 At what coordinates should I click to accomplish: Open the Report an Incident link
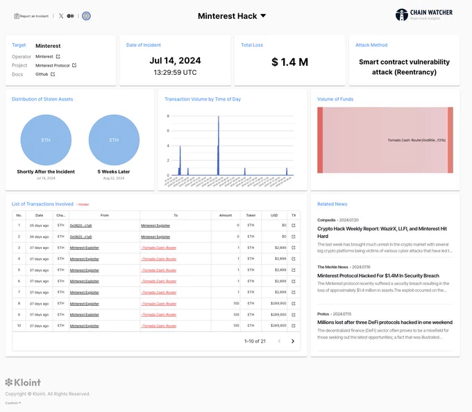31,16
